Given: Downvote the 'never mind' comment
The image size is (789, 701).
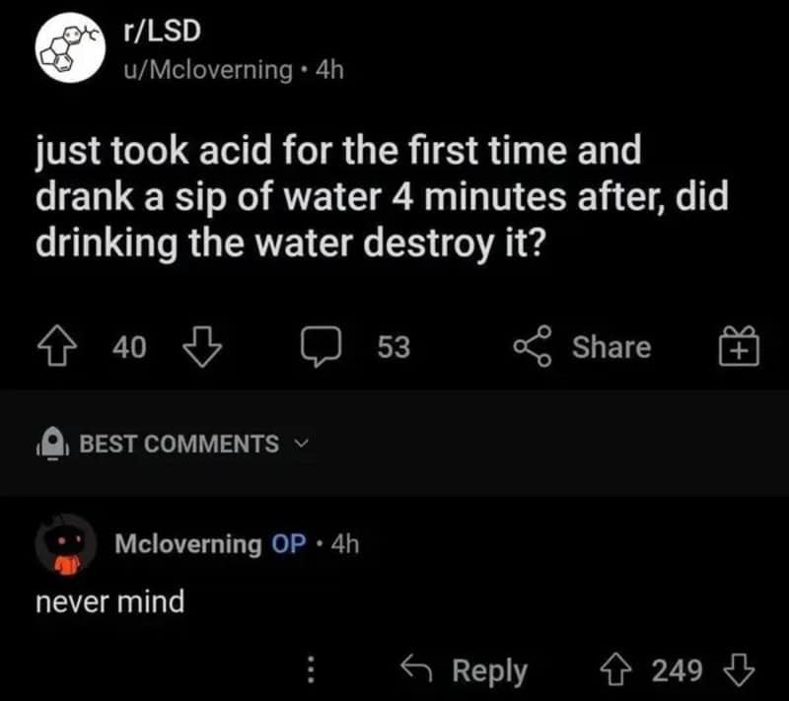Looking at the screenshot, I should [x=739, y=669].
